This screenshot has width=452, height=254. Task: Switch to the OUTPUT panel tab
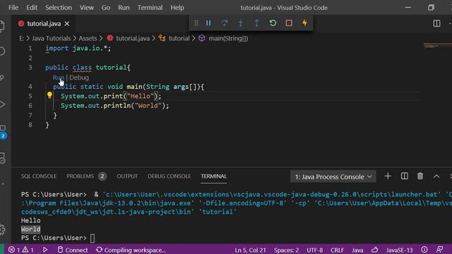coord(127,176)
